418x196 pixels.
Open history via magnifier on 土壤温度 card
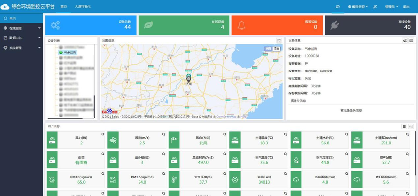coord(285,134)
